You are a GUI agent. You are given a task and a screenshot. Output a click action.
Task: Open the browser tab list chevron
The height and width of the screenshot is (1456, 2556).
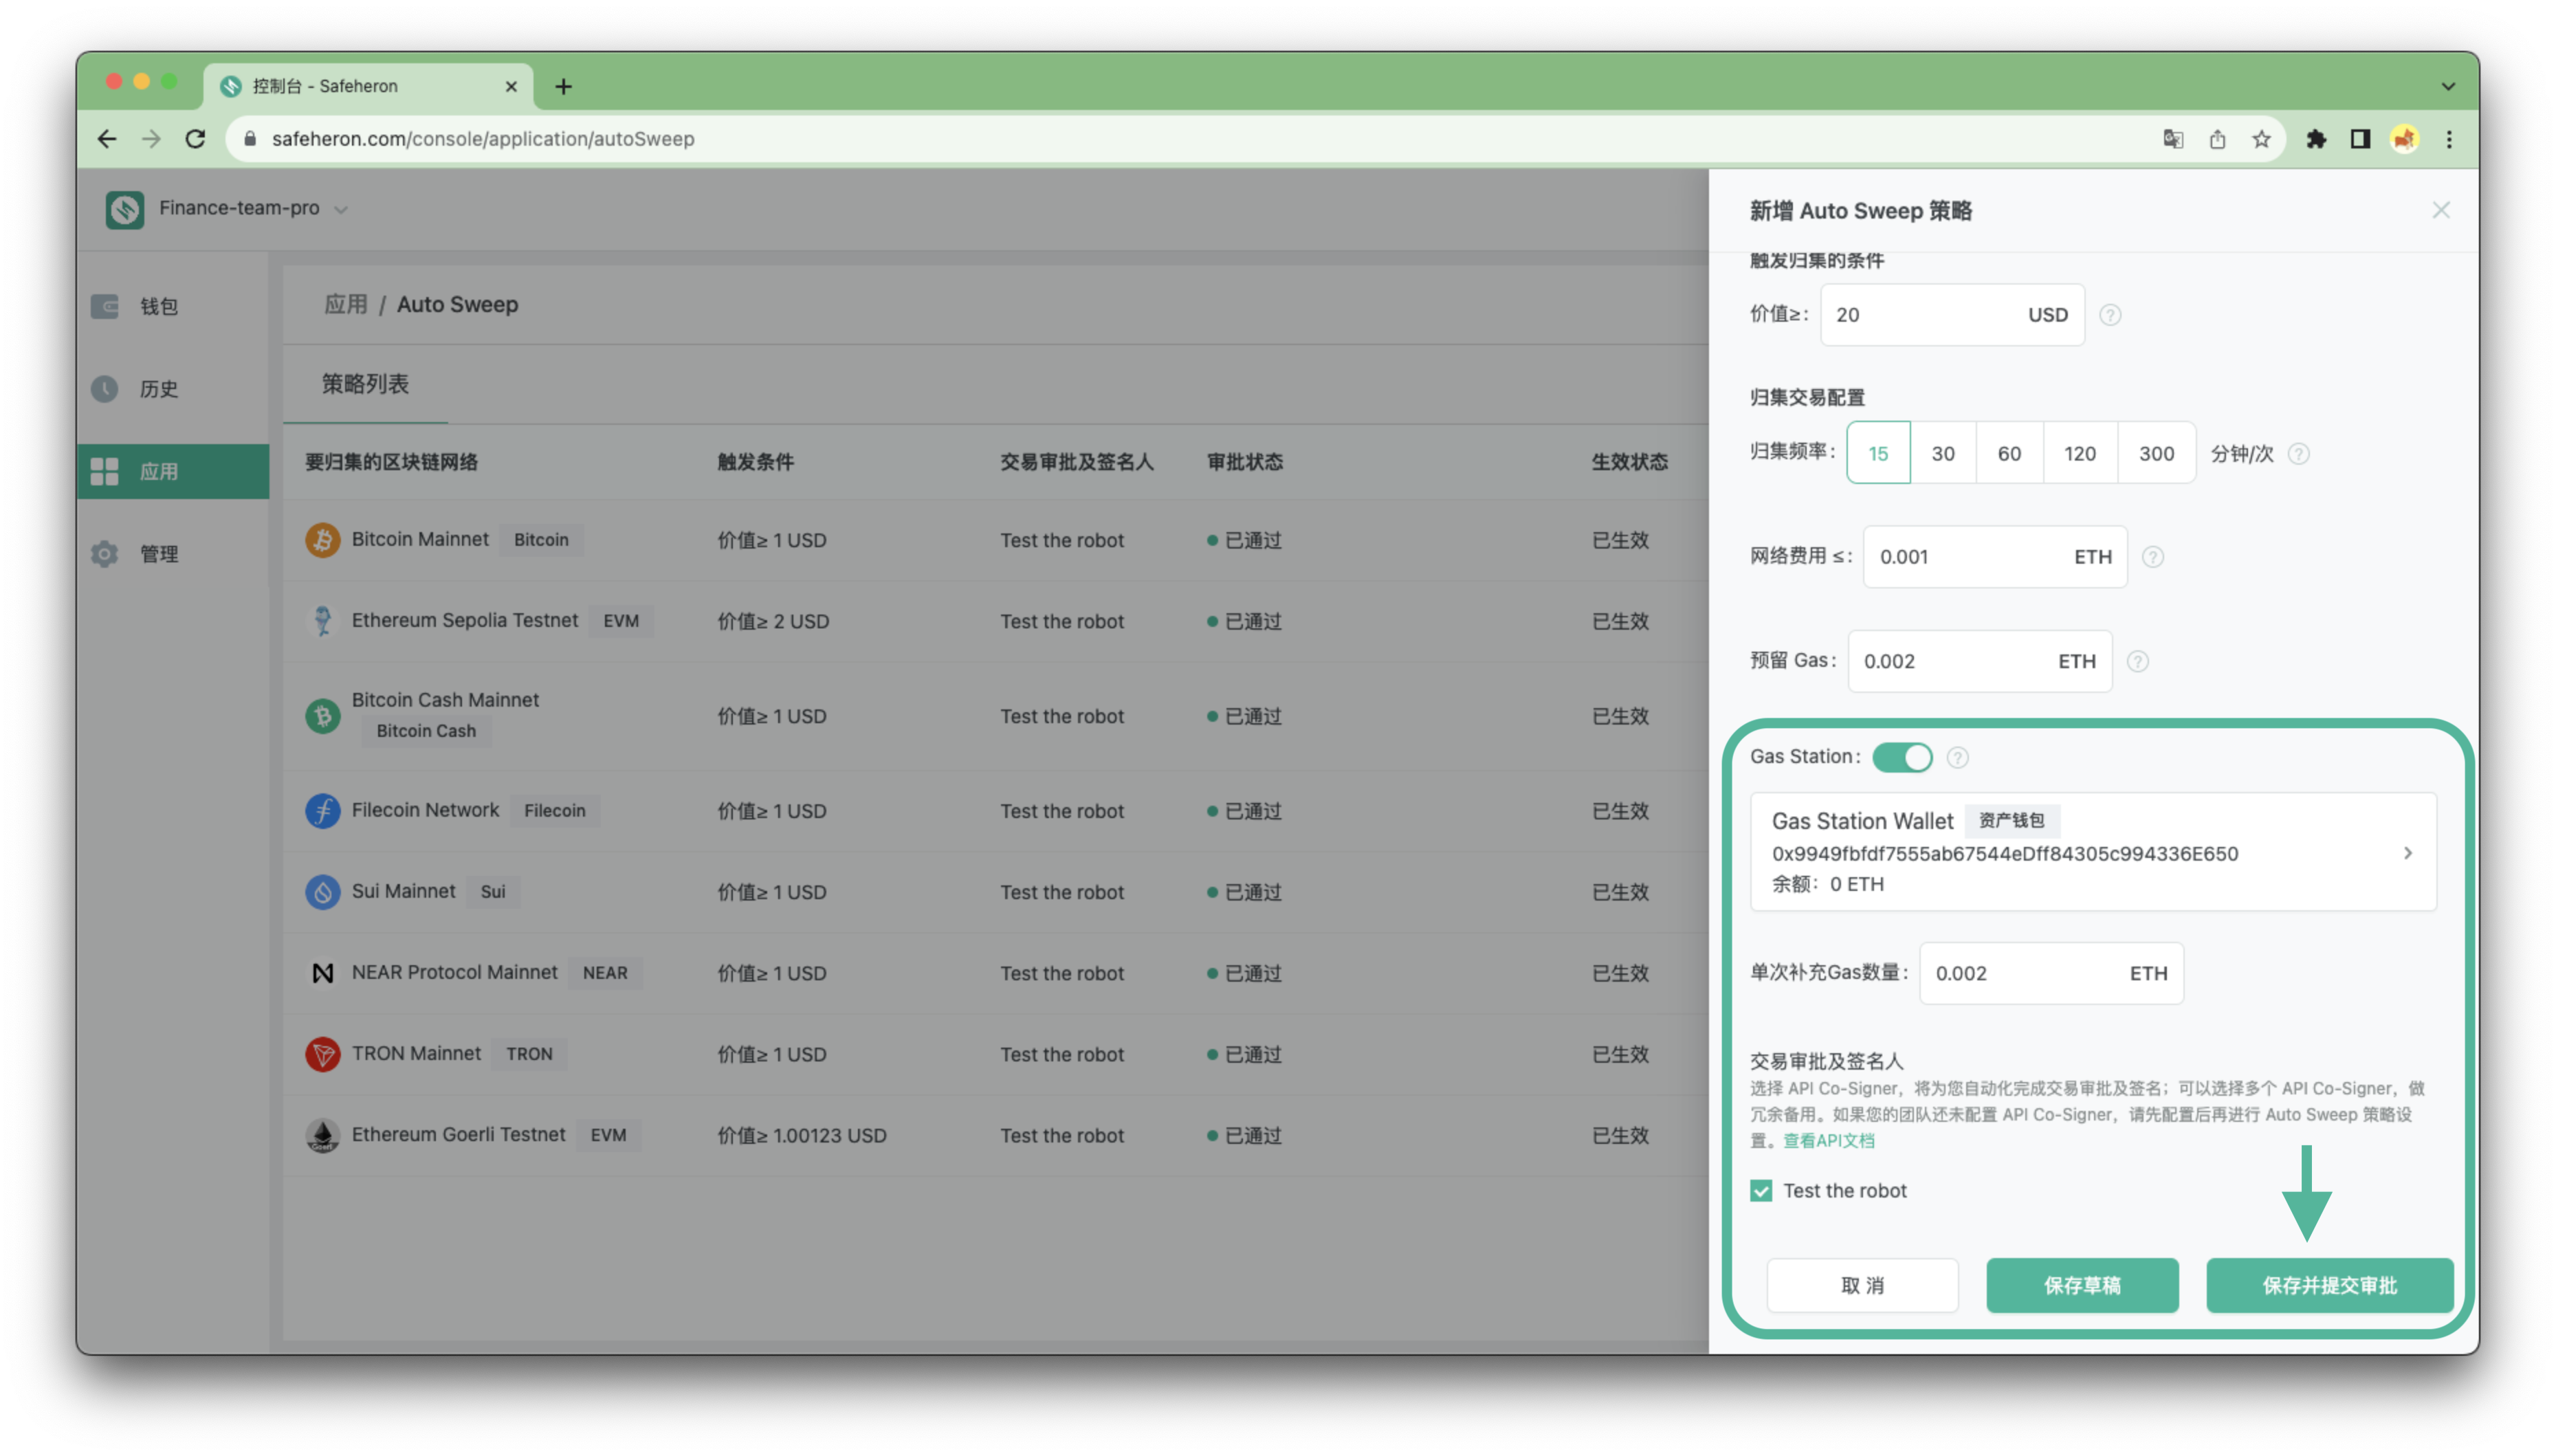coord(2447,87)
